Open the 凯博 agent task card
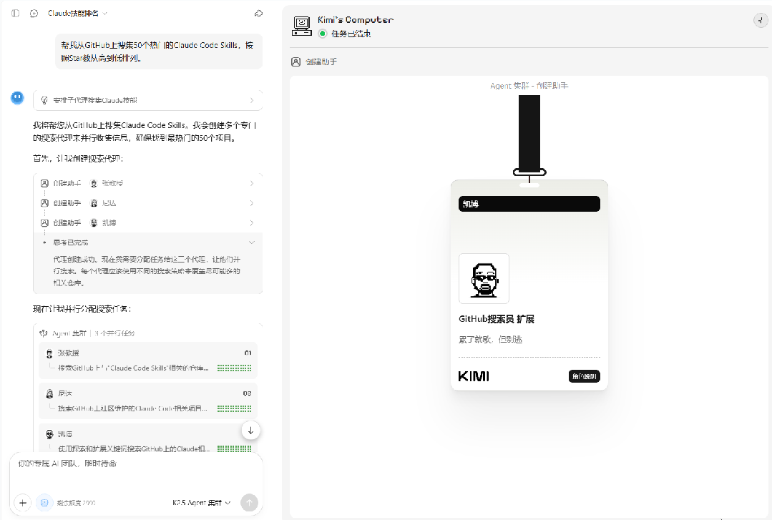 [x=147, y=438]
